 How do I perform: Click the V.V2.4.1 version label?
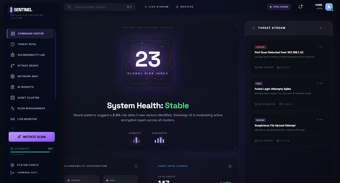[x=287, y=104]
